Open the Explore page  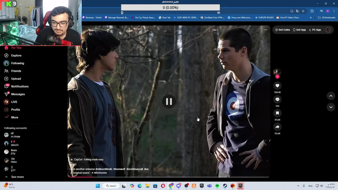pos(13,55)
